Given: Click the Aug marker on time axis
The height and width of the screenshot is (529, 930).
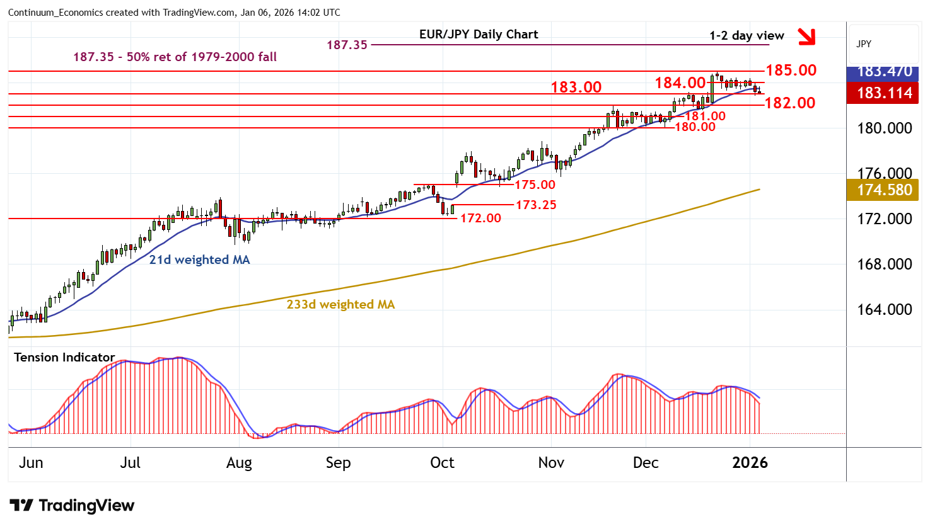Looking at the screenshot, I should pyautogui.click(x=239, y=463).
